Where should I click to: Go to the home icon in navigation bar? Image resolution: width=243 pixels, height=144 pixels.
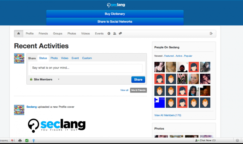[19, 33]
